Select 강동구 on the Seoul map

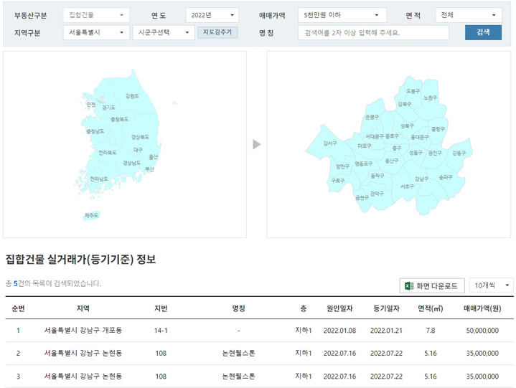click(x=459, y=153)
